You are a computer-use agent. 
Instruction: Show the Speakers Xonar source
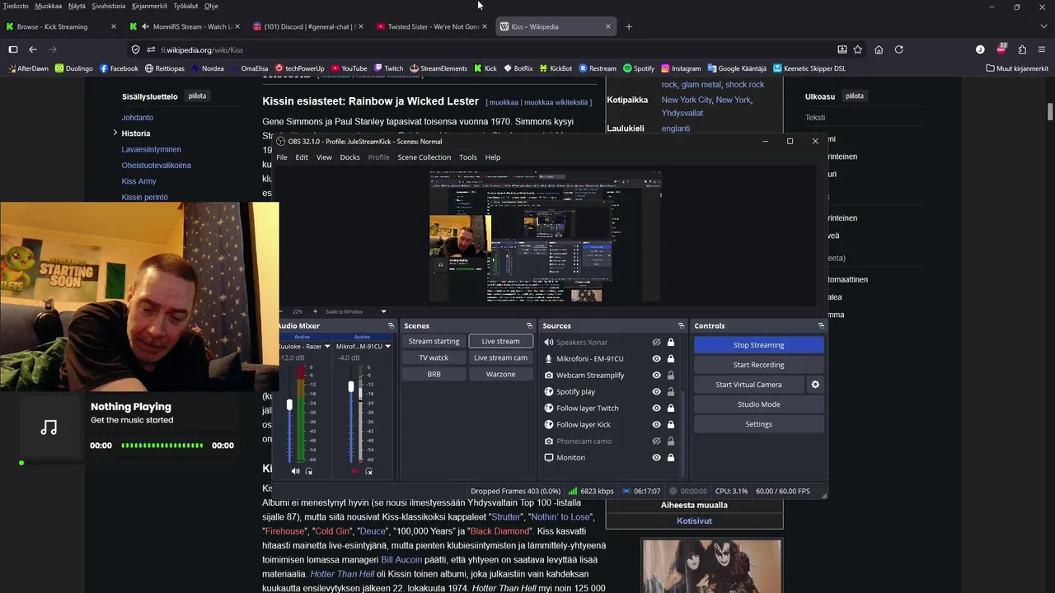click(x=657, y=343)
